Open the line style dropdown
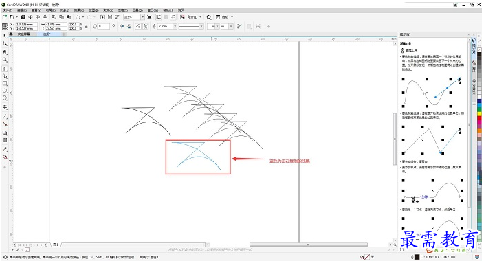This screenshot has height=261, width=484. pos(201,26)
